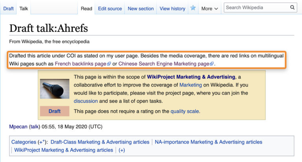Screen dimensions: 302x162
Task: Open external link icon after Chinese Search Engine Marketing page
Action: point(212,64)
